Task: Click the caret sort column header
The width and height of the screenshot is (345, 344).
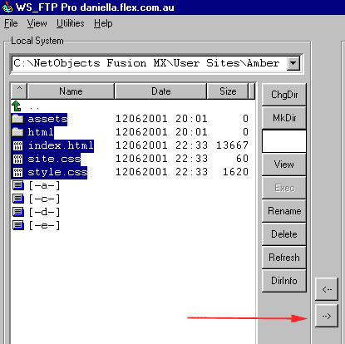Action: click(19, 91)
